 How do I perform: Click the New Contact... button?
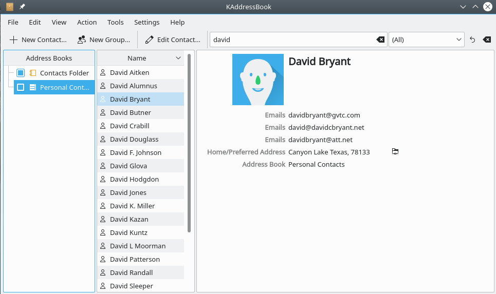point(38,40)
